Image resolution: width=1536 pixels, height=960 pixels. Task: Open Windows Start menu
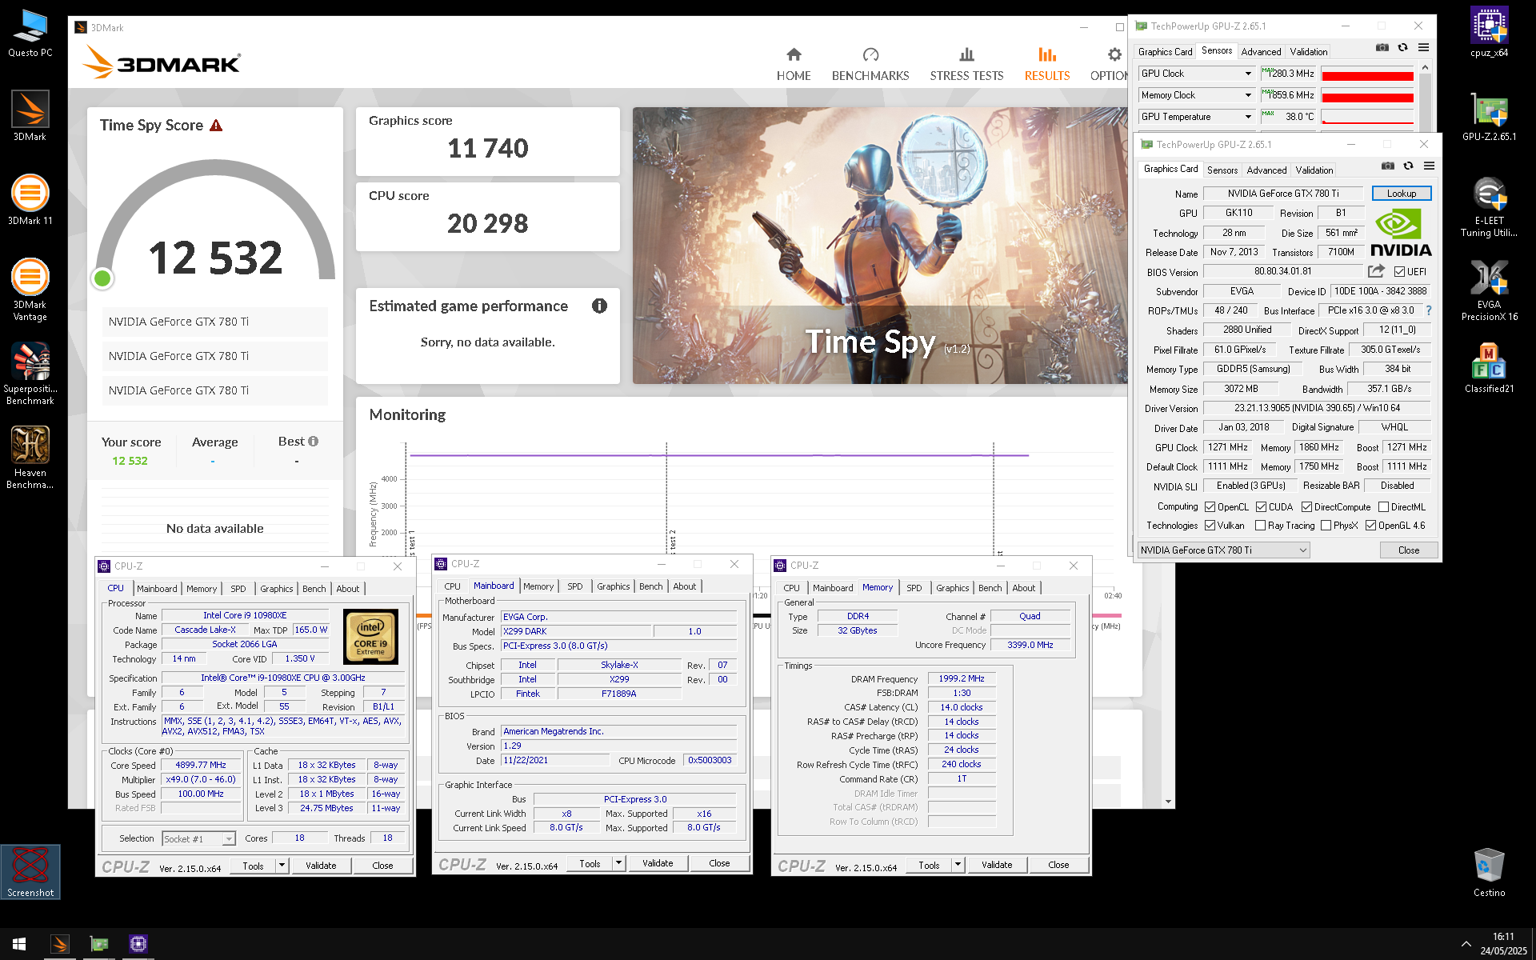(x=19, y=944)
